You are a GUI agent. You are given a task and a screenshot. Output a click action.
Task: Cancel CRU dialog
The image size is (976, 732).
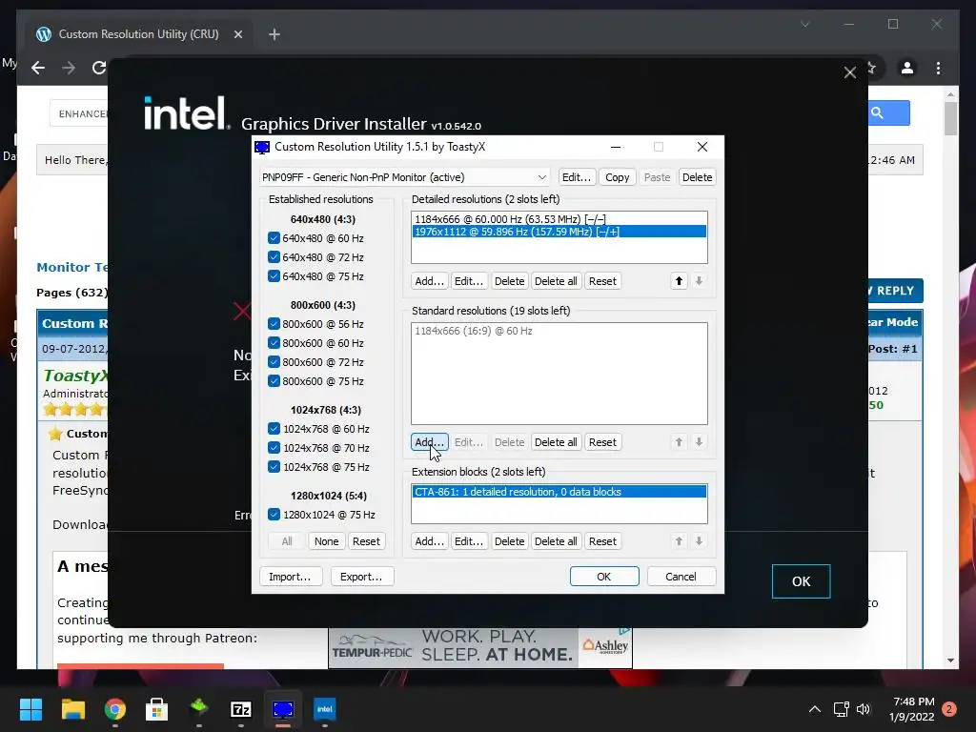681,577
